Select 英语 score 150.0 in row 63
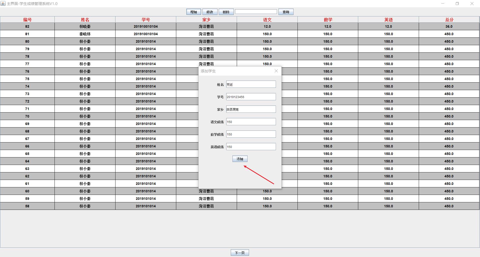The width and height of the screenshot is (480, 257). [x=388, y=169]
